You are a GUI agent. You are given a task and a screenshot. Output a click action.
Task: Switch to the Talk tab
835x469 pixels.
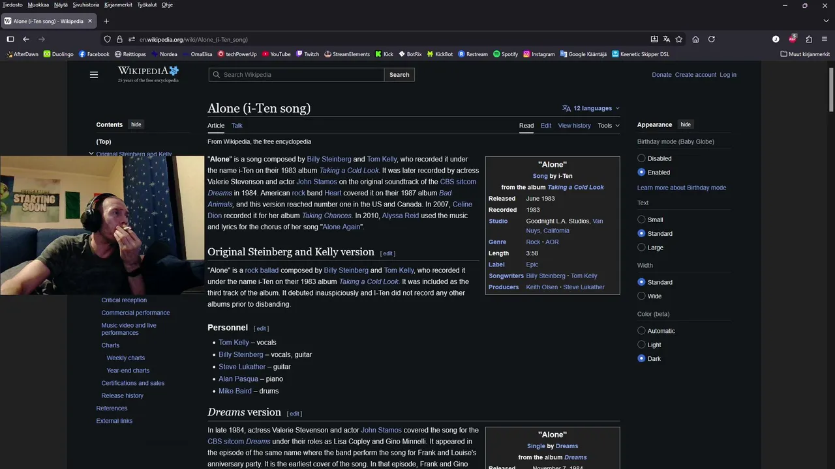click(x=237, y=125)
